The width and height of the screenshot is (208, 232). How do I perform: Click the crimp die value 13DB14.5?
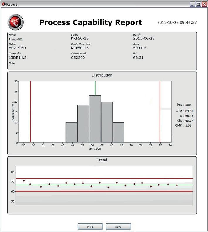pyautogui.click(x=18, y=57)
